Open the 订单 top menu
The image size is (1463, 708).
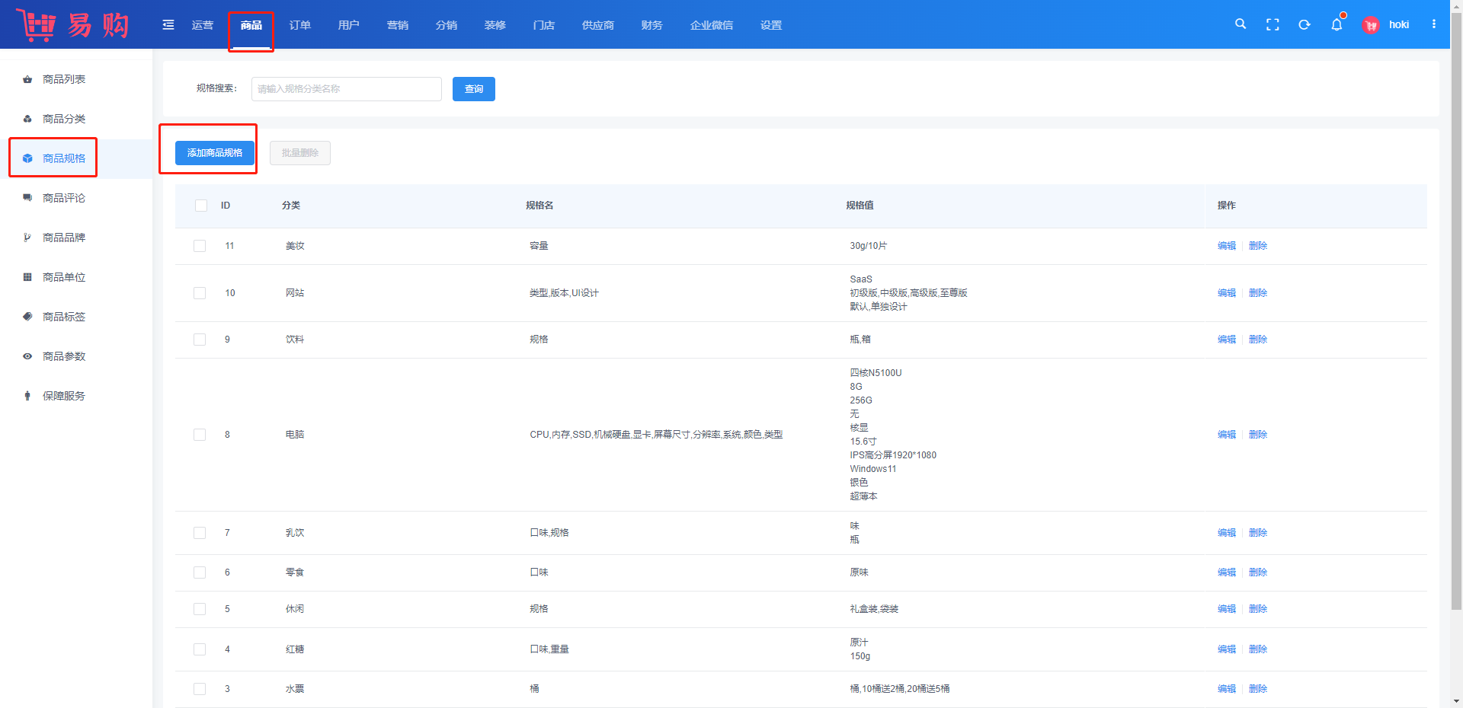click(299, 25)
